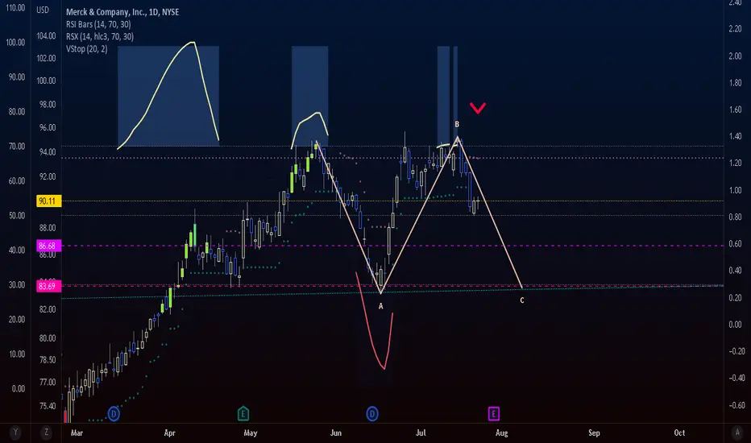Open the green E earnings marker near May

point(243,413)
